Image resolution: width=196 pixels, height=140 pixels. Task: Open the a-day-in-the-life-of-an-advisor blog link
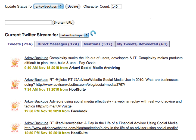coord(101,128)
